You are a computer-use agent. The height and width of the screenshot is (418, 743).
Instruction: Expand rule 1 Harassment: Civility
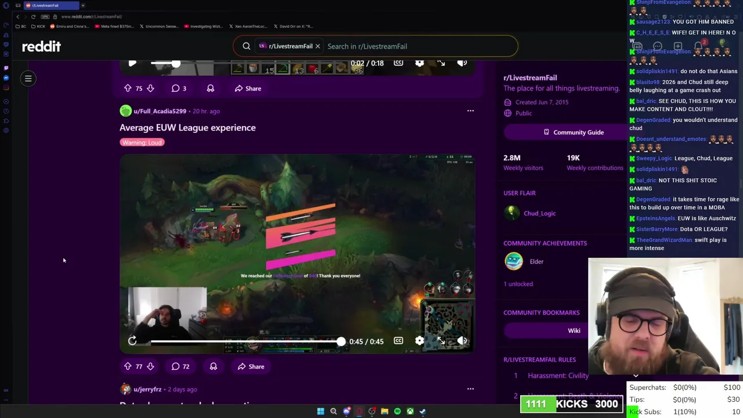tap(557, 376)
